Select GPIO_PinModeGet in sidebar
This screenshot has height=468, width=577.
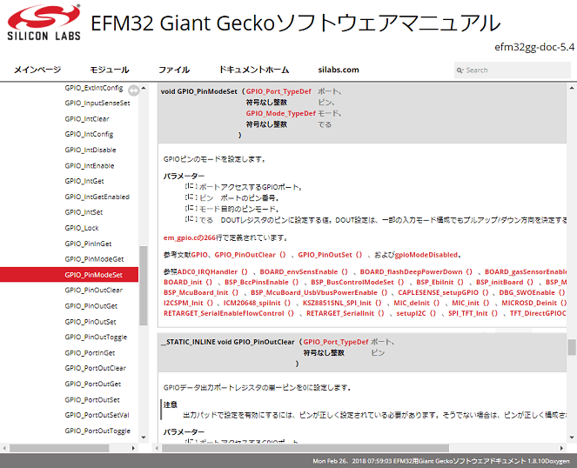94,259
